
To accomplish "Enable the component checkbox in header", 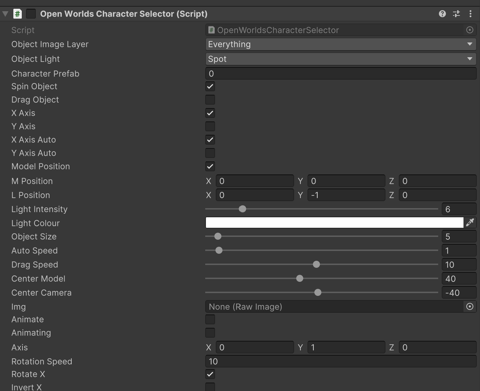I will click(x=31, y=14).
